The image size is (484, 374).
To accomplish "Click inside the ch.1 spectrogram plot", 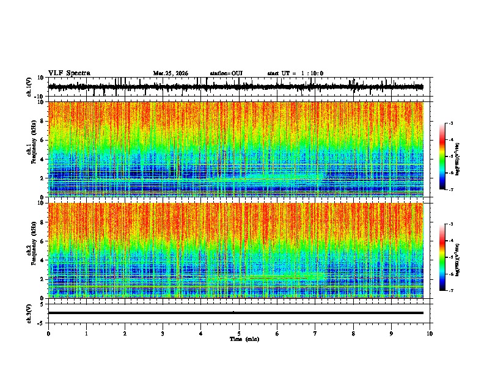I will point(235,149).
